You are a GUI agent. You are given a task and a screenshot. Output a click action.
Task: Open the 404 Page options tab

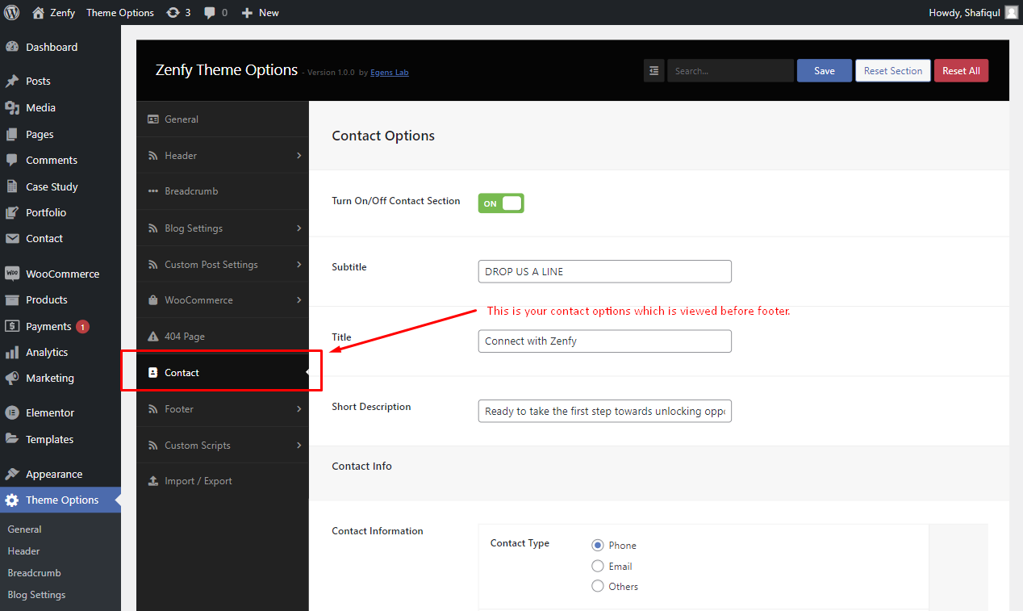click(223, 336)
